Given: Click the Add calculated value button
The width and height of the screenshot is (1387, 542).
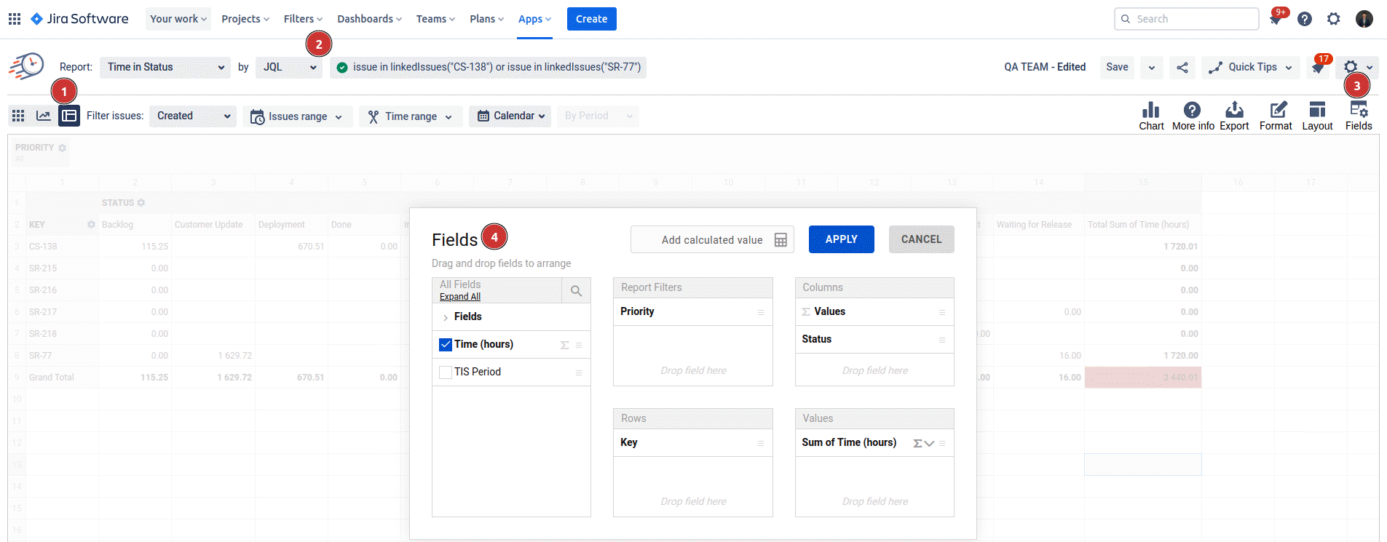Looking at the screenshot, I should coord(712,240).
